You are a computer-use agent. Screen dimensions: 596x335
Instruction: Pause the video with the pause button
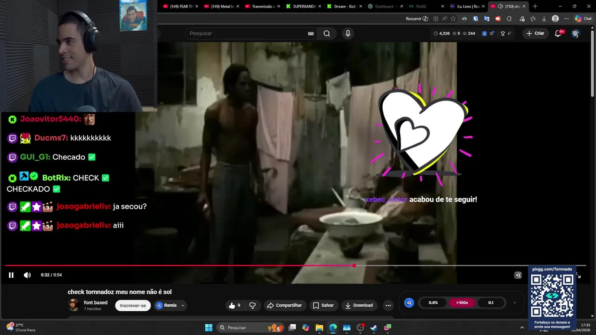click(11, 275)
